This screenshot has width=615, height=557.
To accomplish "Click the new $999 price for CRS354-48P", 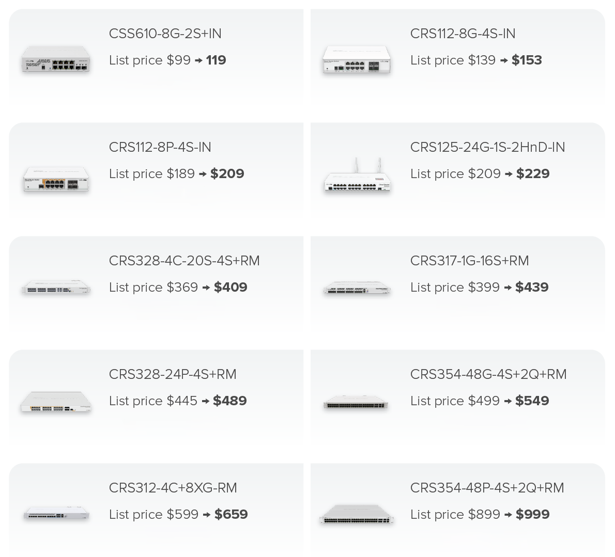I will (x=532, y=515).
